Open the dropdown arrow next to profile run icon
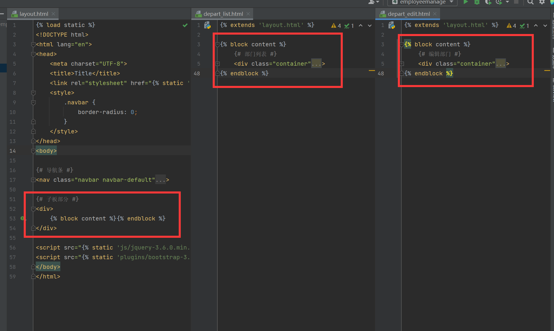This screenshot has height=331, width=554. point(507,2)
